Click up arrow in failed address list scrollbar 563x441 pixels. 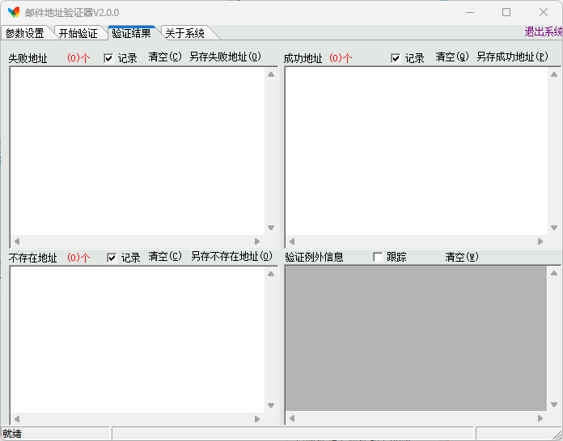click(271, 74)
